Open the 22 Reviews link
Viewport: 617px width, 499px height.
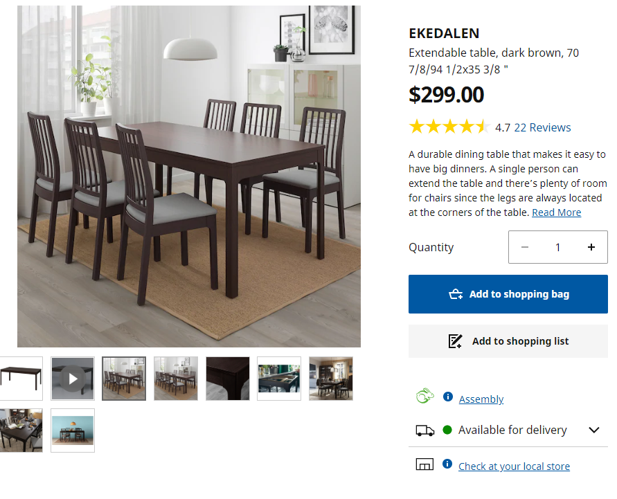[542, 127]
